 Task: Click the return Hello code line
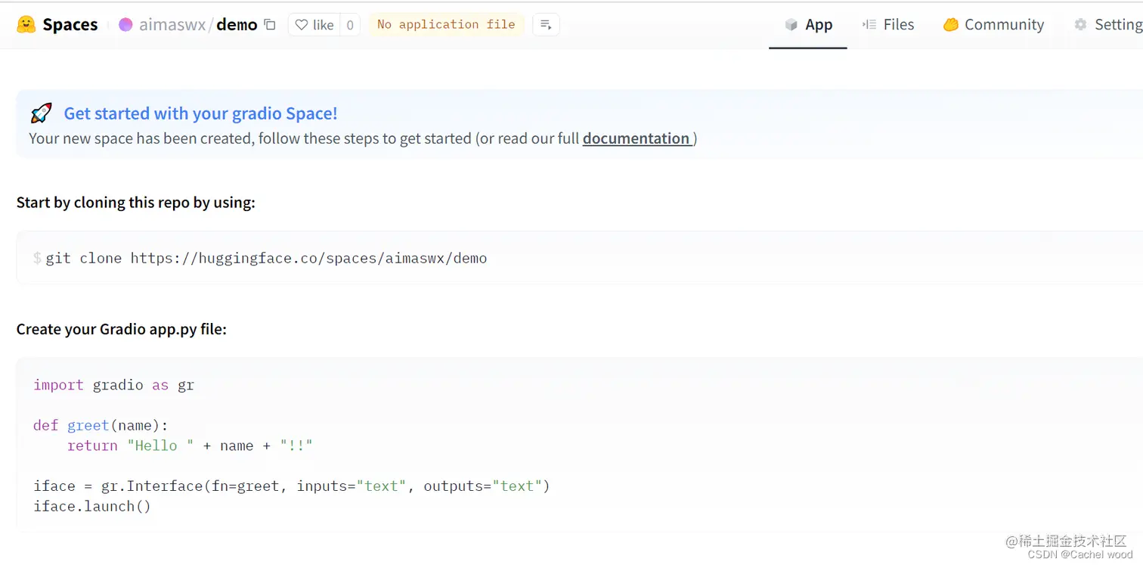190,445
